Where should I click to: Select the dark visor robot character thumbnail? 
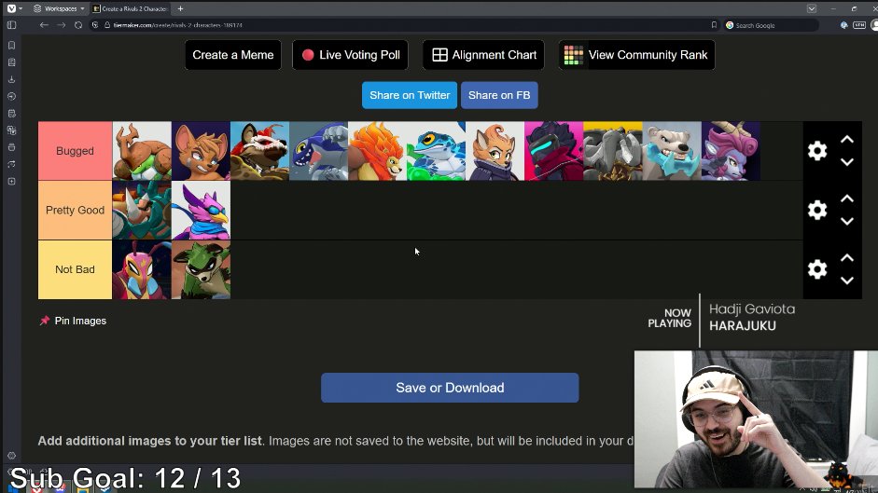(x=554, y=151)
